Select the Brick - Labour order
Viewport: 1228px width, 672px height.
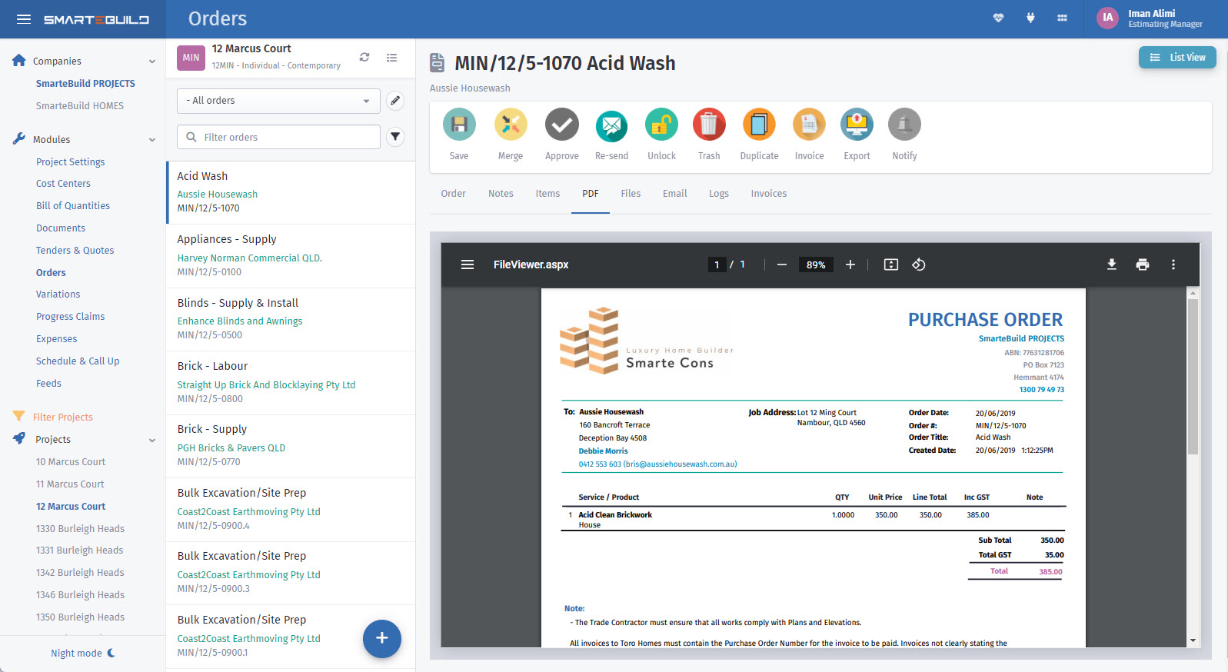click(x=291, y=383)
